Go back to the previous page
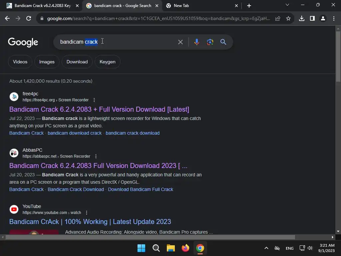Screen dimensions: 341x256 [7, 19]
